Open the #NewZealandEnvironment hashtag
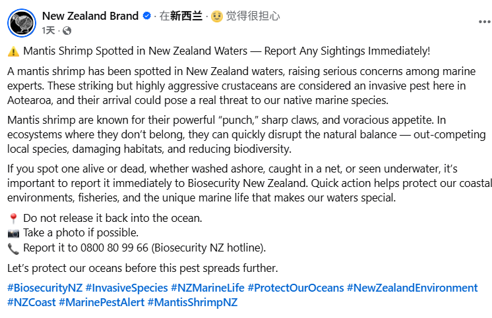The width and height of the screenshot is (492, 318). point(412,288)
